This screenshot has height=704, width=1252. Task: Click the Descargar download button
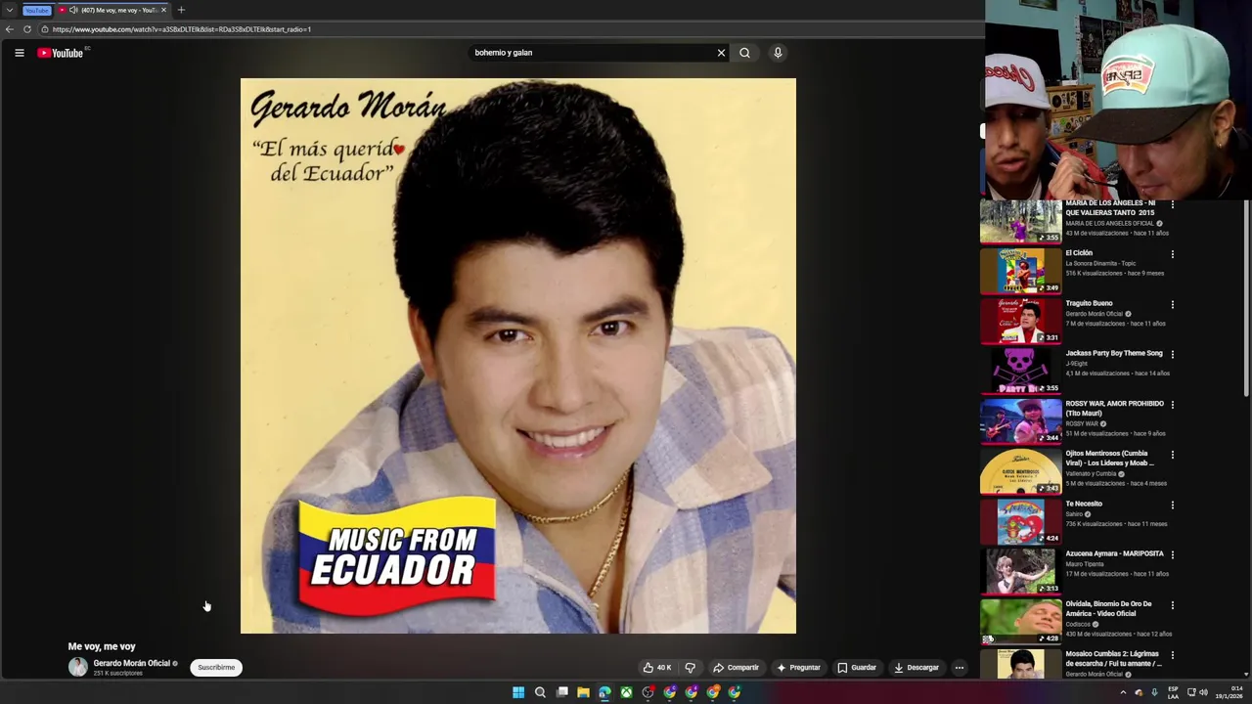[x=917, y=668]
